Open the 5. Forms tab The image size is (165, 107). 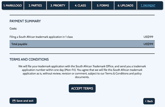coord(103,6)
